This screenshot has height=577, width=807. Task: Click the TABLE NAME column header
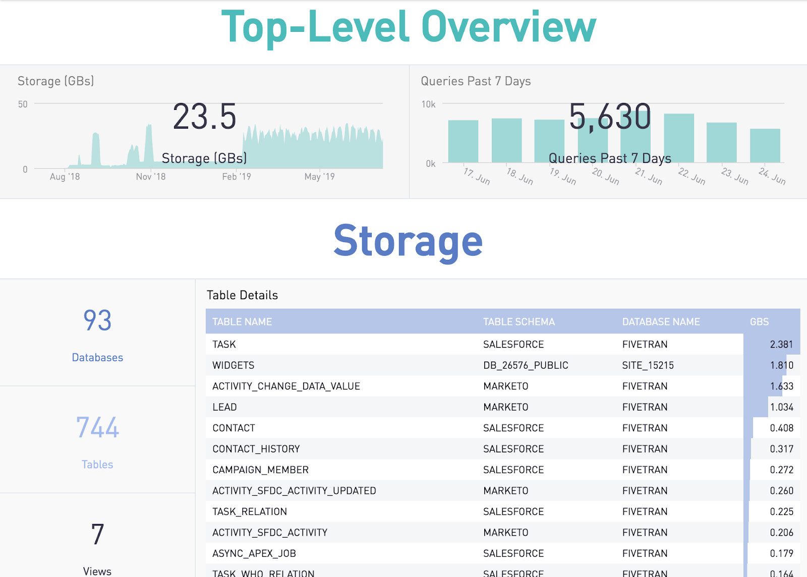(x=242, y=322)
